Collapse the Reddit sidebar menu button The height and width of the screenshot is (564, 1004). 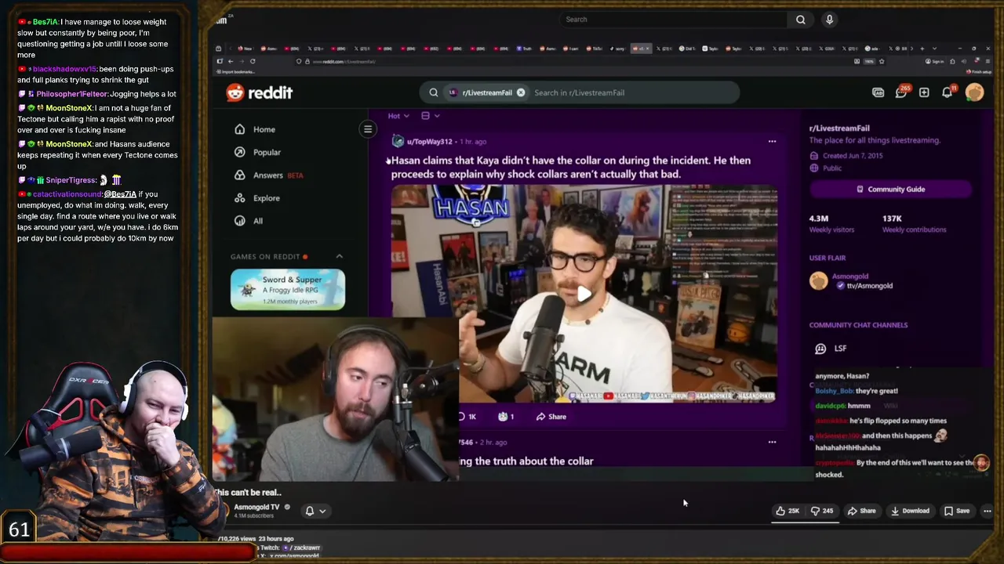click(x=367, y=129)
